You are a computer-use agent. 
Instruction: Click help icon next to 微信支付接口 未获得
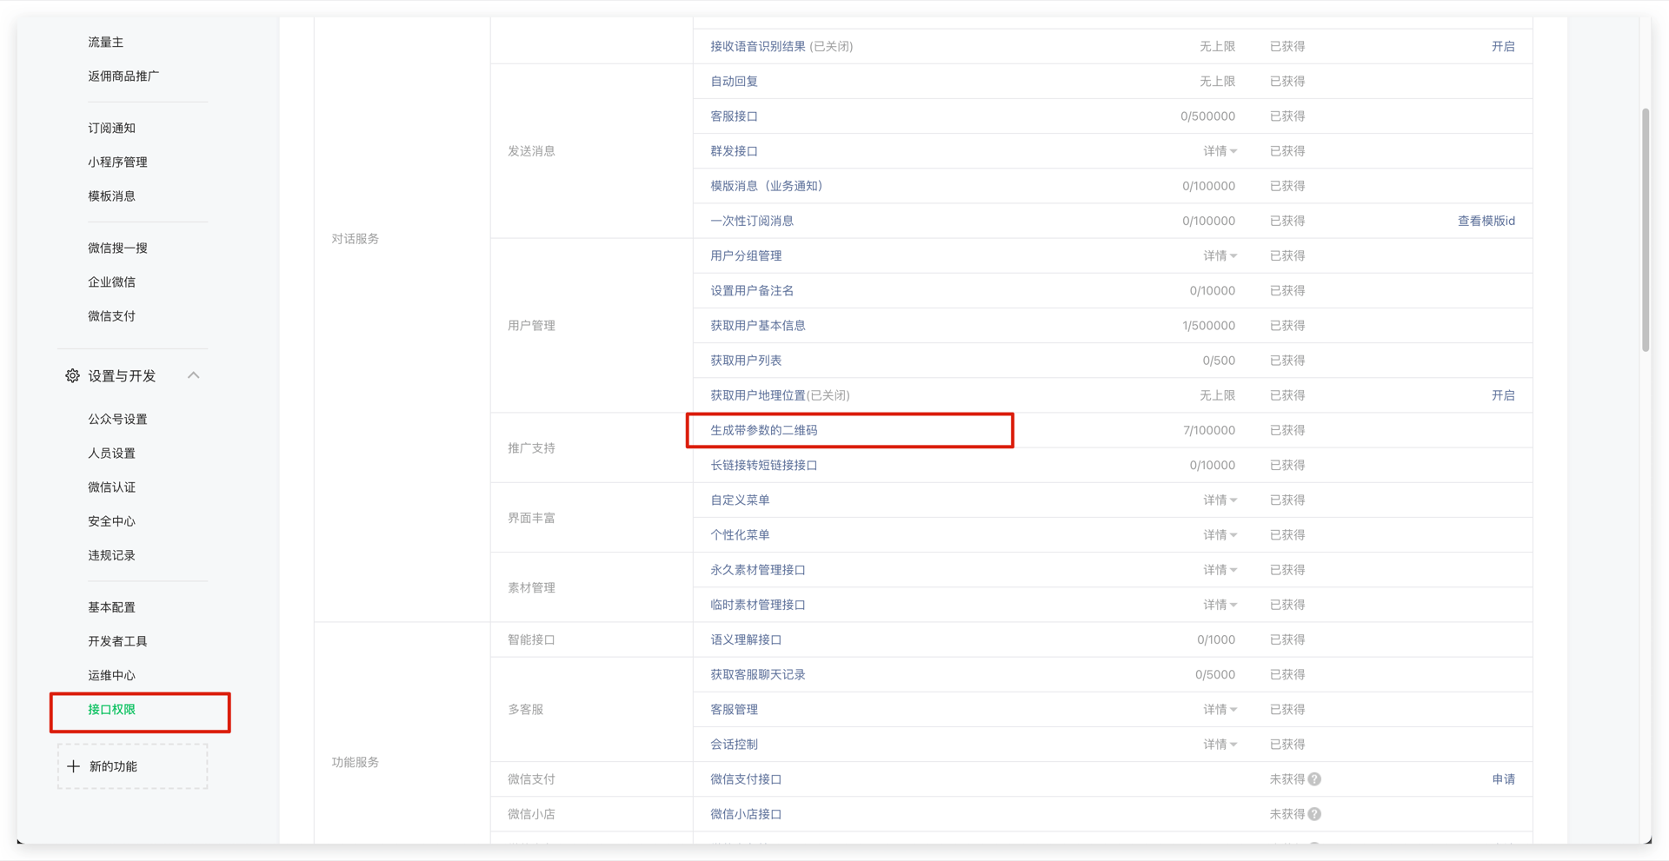point(1314,779)
